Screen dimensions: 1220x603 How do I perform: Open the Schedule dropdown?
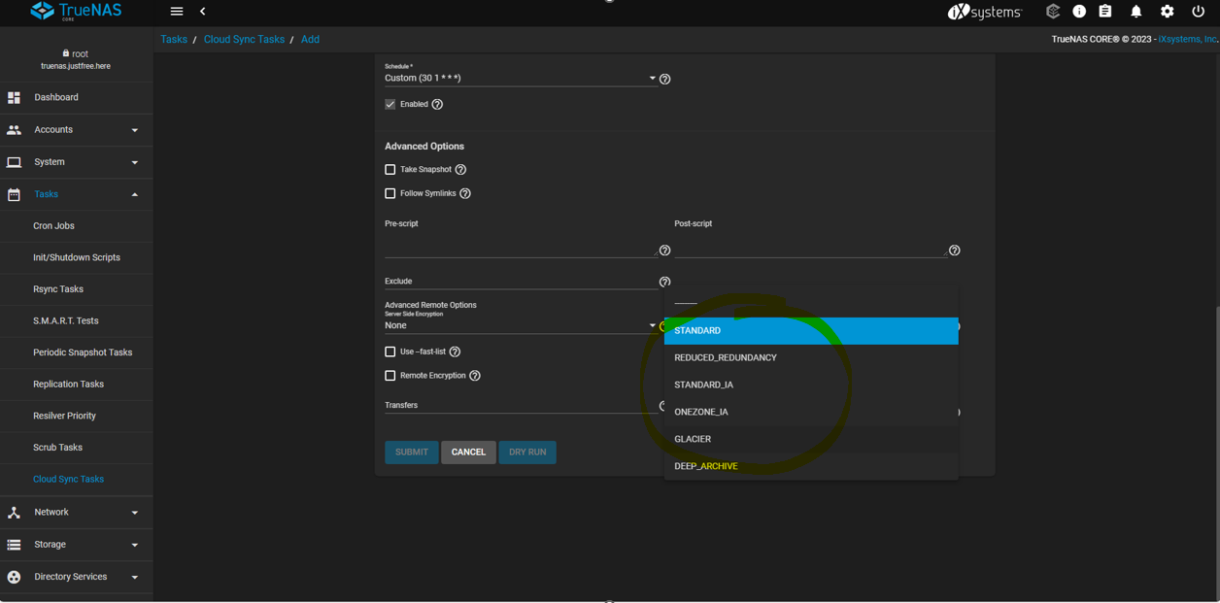(520, 78)
